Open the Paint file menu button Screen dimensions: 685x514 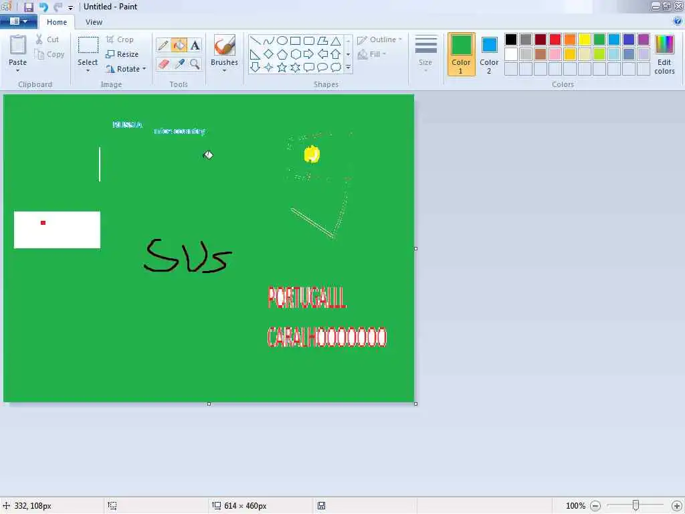(x=18, y=21)
